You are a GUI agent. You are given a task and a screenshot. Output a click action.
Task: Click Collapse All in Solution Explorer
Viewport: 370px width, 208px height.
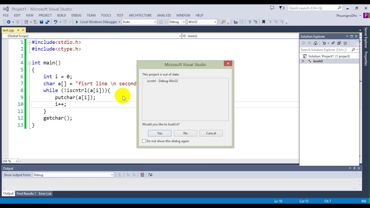click(339, 43)
